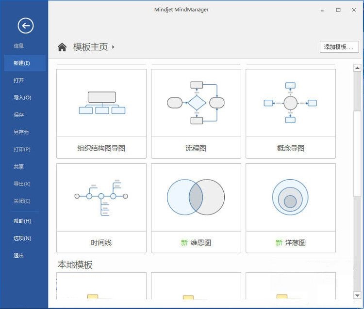Click the 添加模板... button

click(339, 47)
